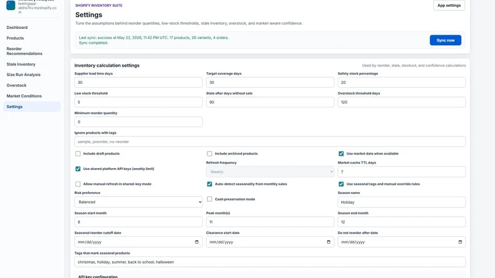Click the 'Inventory calculation settings' heading
The height and width of the screenshot is (278, 495).
(x=106, y=65)
